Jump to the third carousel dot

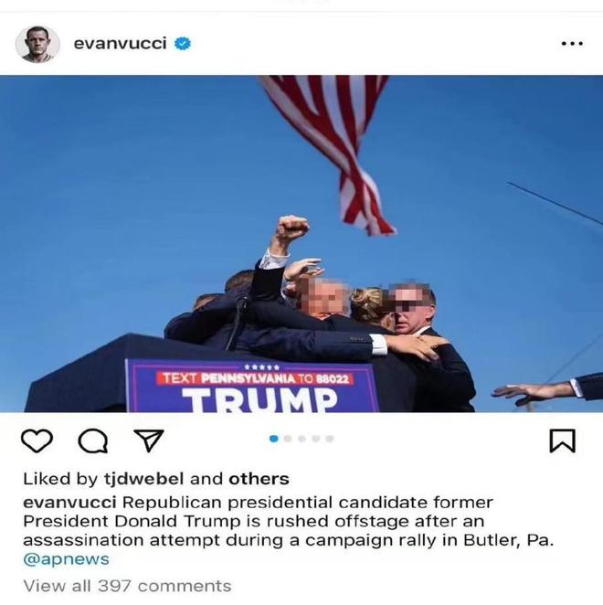302,439
